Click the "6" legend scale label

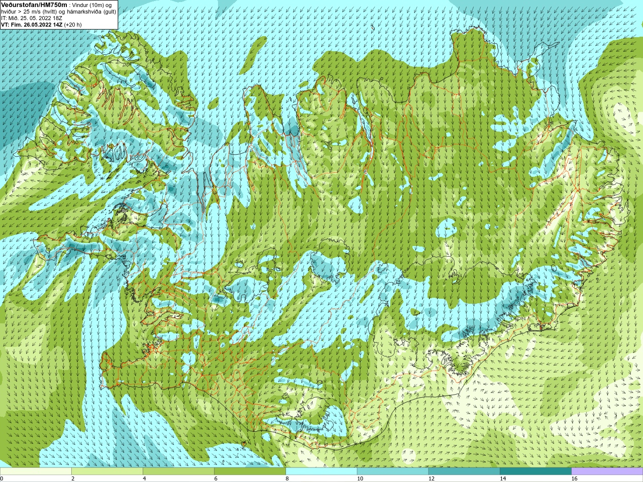pos(216,478)
